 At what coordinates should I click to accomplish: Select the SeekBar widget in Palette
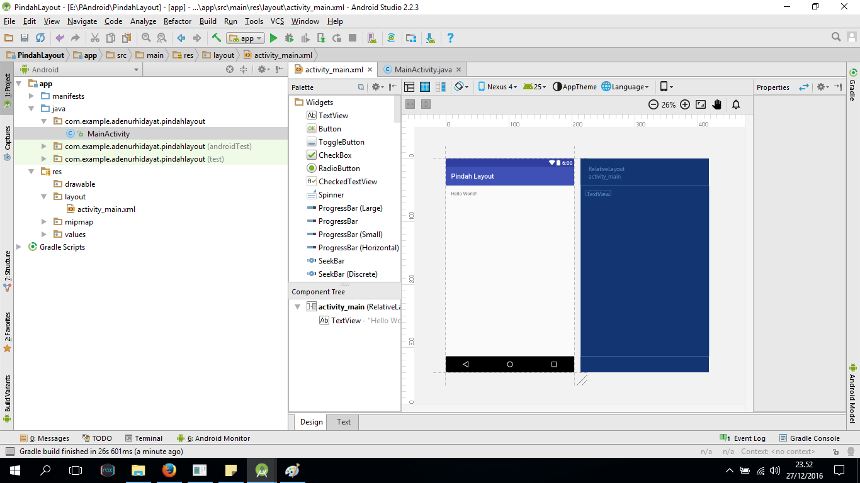(331, 261)
